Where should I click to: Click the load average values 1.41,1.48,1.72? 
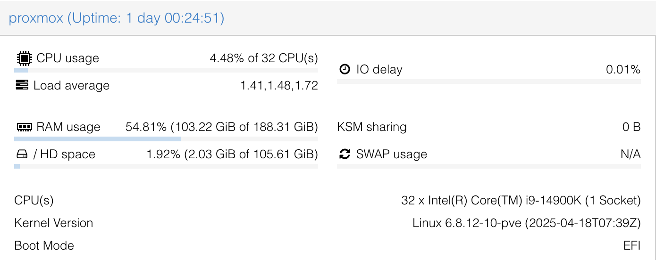coord(279,85)
